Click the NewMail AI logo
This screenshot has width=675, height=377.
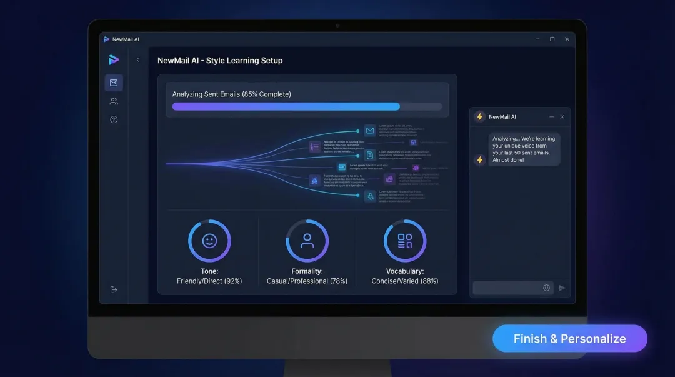[113, 59]
